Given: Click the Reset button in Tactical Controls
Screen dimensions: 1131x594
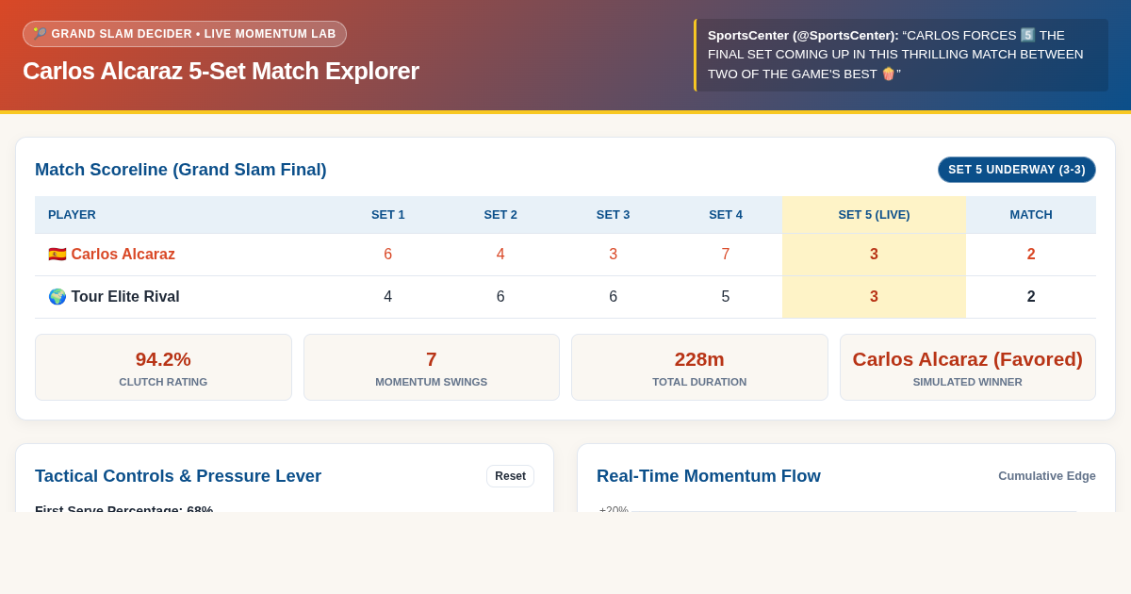Looking at the screenshot, I should (x=510, y=476).
